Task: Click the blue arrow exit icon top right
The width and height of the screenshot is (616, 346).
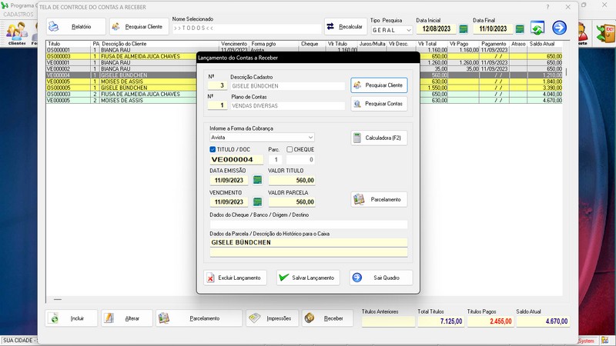Action: point(559,28)
